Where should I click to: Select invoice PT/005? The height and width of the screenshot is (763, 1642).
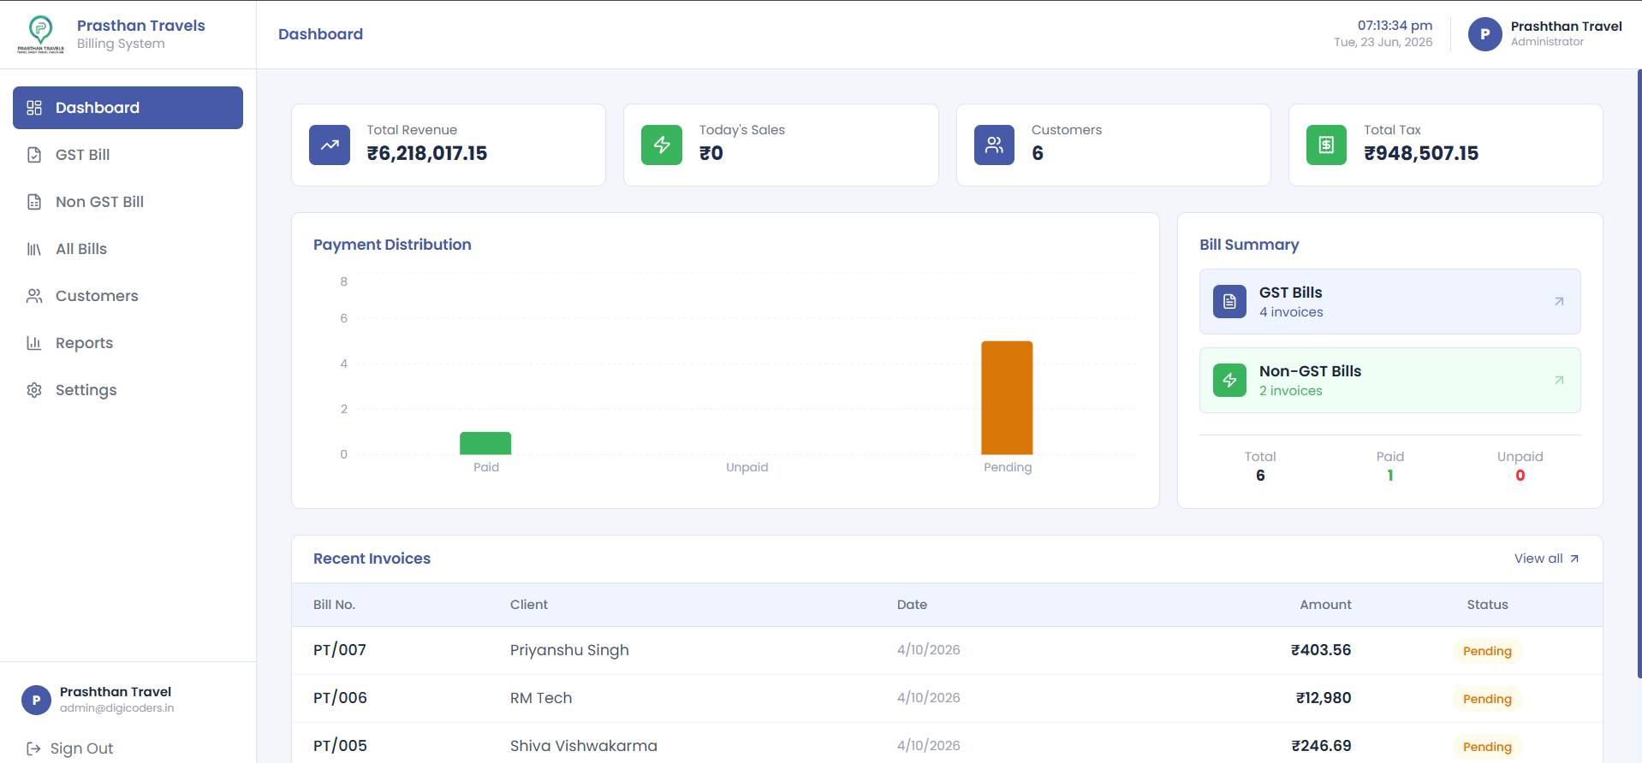tap(340, 746)
